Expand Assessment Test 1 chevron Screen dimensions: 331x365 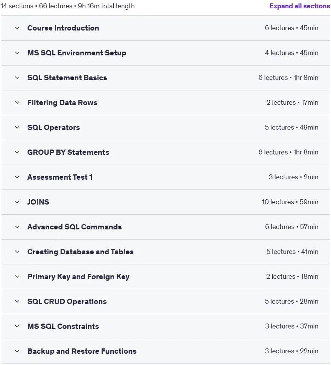click(x=17, y=177)
